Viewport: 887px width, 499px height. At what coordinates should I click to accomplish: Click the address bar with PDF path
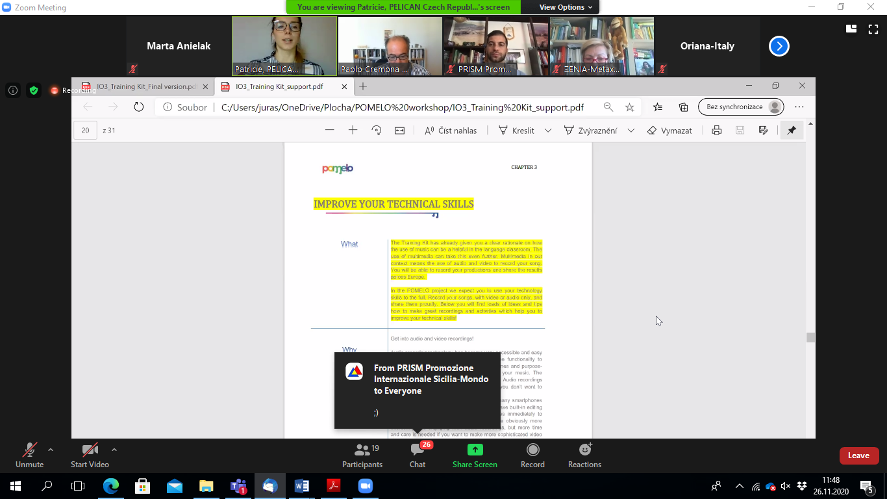[x=403, y=107]
